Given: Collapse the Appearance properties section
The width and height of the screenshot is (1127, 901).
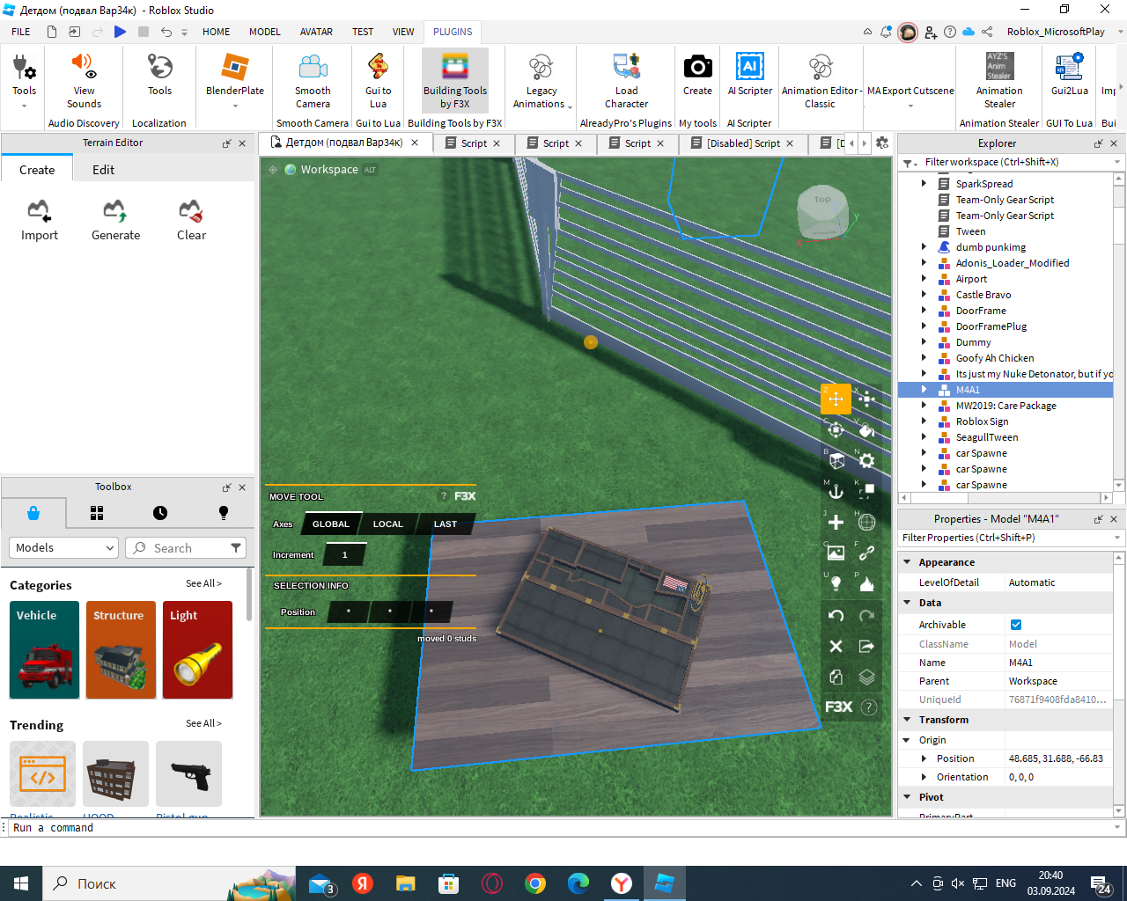Looking at the screenshot, I should coord(907,561).
